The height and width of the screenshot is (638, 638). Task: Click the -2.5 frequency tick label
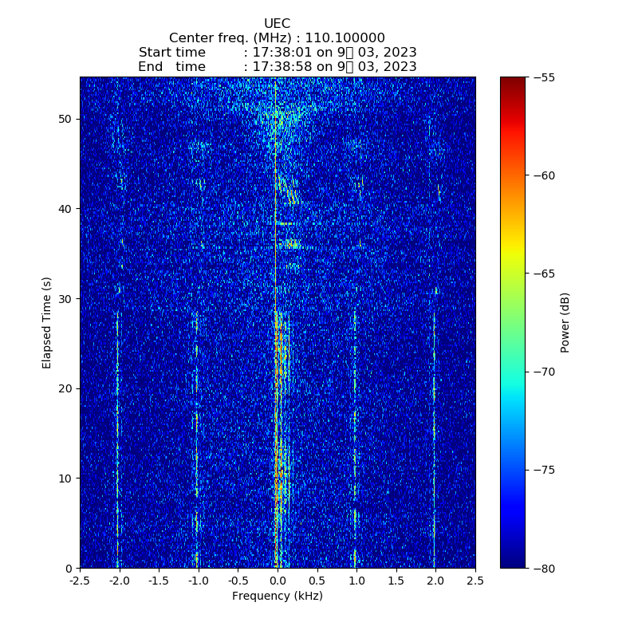coord(78,582)
